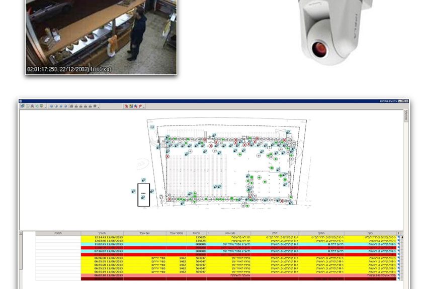The height and width of the screenshot is (289, 422).
Task: Sort events by the תאריך date column header
Action: 102,233
